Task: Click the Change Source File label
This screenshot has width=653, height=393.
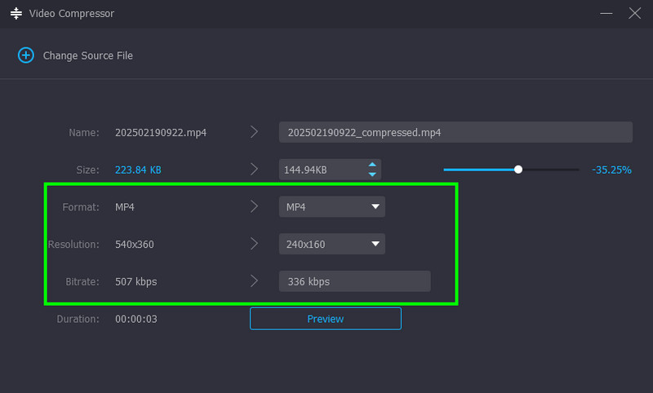Action: click(88, 55)
